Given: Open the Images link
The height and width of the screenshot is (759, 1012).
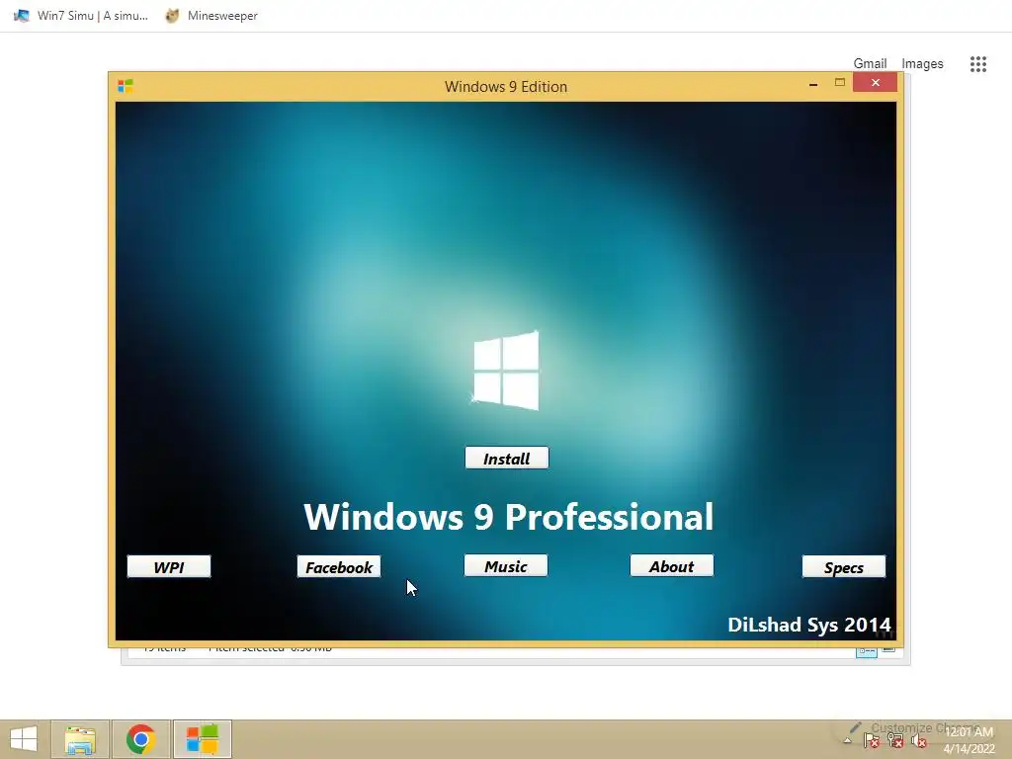Looking at the screenshot, I should pos(922,64).
